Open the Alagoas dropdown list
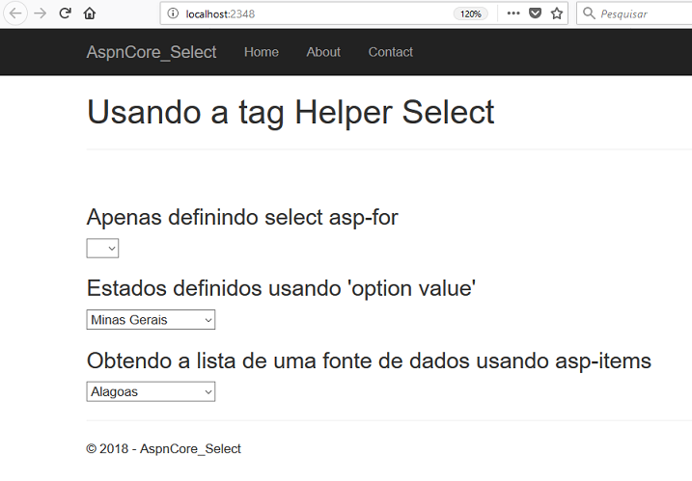The height and width of the screenshot is (481, 692). (x=151, y=391)
